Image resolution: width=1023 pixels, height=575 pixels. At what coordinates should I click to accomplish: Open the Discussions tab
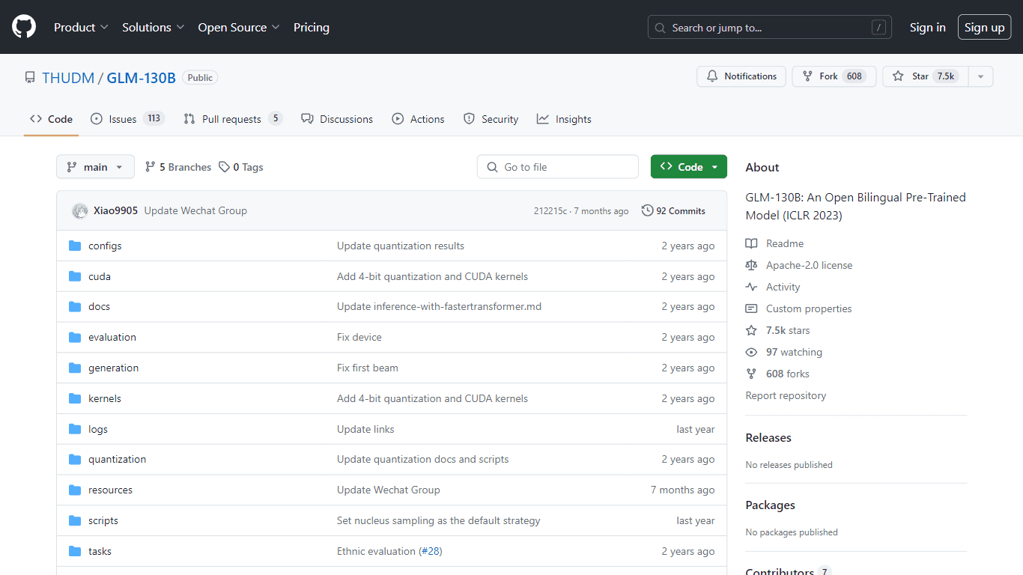337,119
